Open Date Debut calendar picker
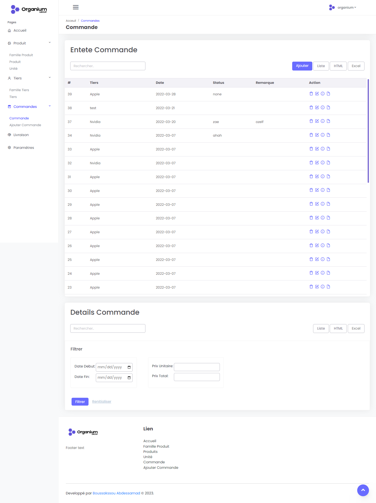This screenshot has height=503, width=376. click(129, 367)
